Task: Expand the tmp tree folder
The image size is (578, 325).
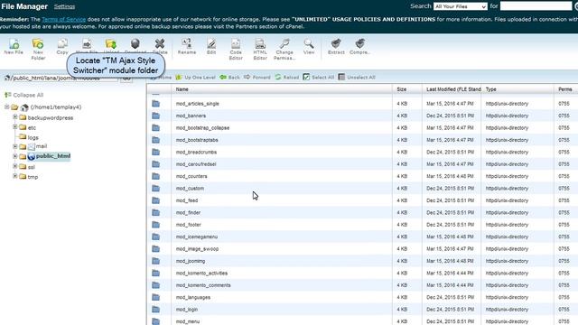Action: pos(15,177)
